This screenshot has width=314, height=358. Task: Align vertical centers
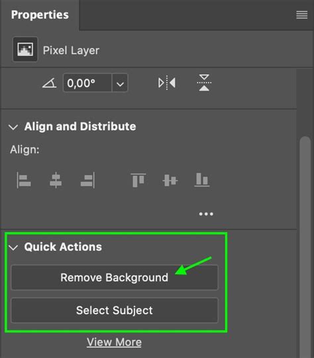pyautogui.click(x=170, y=181)
